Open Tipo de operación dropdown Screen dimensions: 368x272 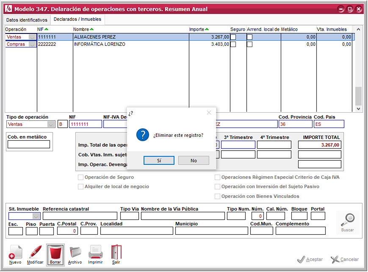pyautogui.click(x=51, y=124)
